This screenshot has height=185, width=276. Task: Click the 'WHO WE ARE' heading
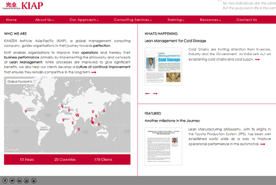click(x=16, y=34)
